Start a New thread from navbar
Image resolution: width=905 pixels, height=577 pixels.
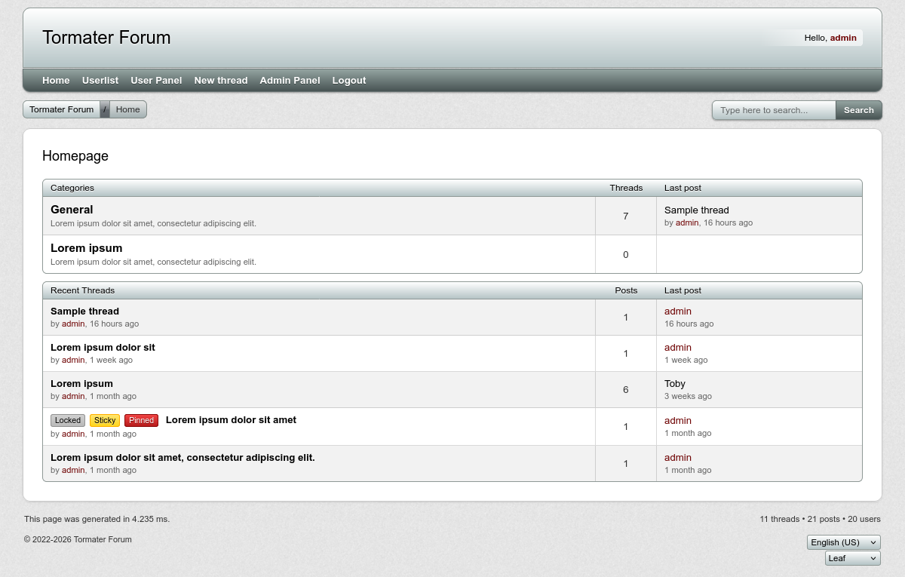pos(220,80)
